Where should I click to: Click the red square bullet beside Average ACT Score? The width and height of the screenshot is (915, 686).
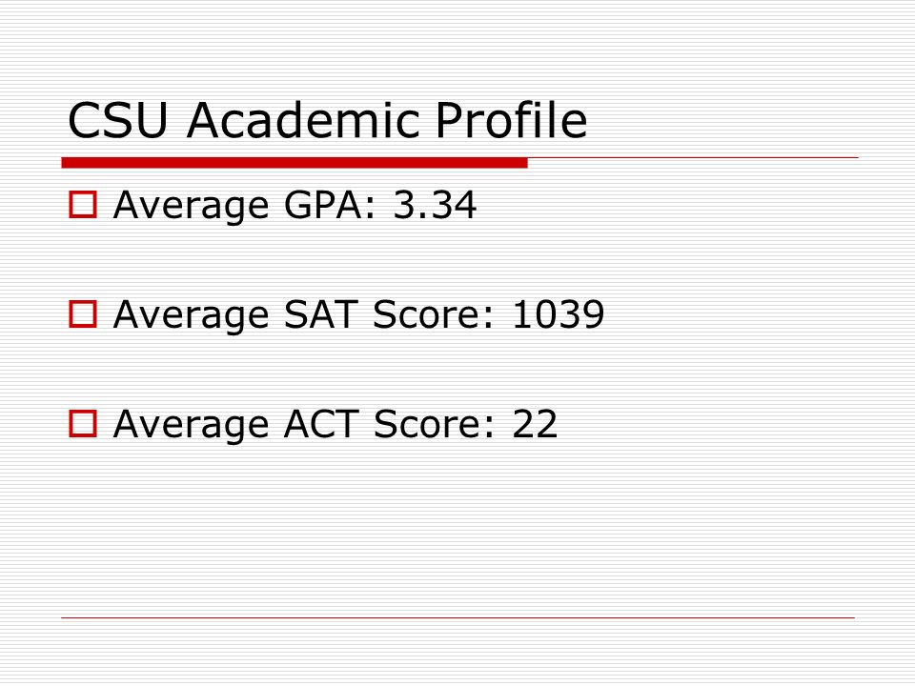click(83, 423)
